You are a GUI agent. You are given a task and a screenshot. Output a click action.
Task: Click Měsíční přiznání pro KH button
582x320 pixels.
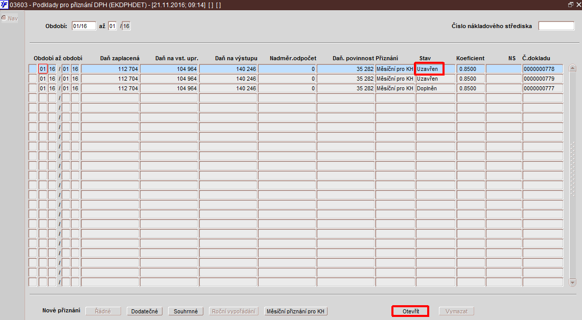click(x=295, y=311)
